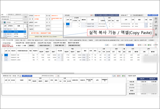The image size is (160, 109).
Task: Click Excel icon in scrap recovery toolbar
Action: pyautogui.click(x=124, y=76)
